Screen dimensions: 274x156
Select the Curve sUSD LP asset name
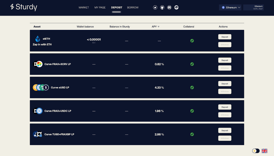(x=60, y=87)
